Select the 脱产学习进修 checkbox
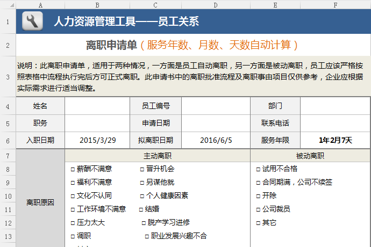This screenshot has height=247, width=371. (144, 222)
